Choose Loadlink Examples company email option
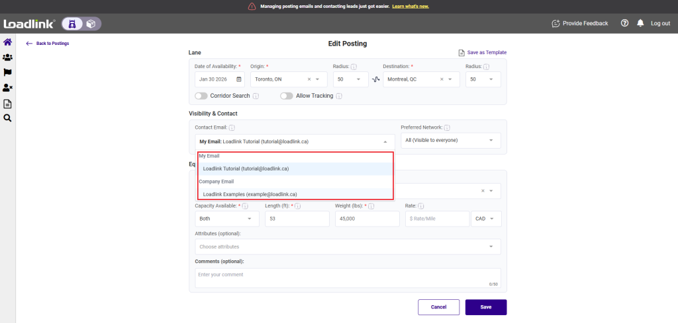 pos(250,194)
